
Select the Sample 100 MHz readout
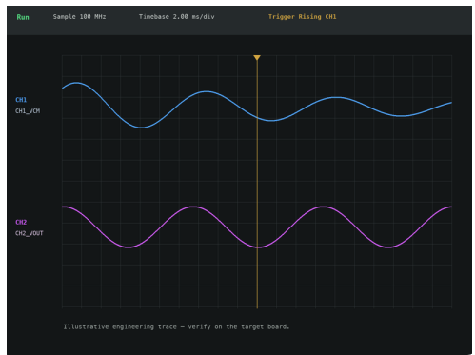(79, 17)
